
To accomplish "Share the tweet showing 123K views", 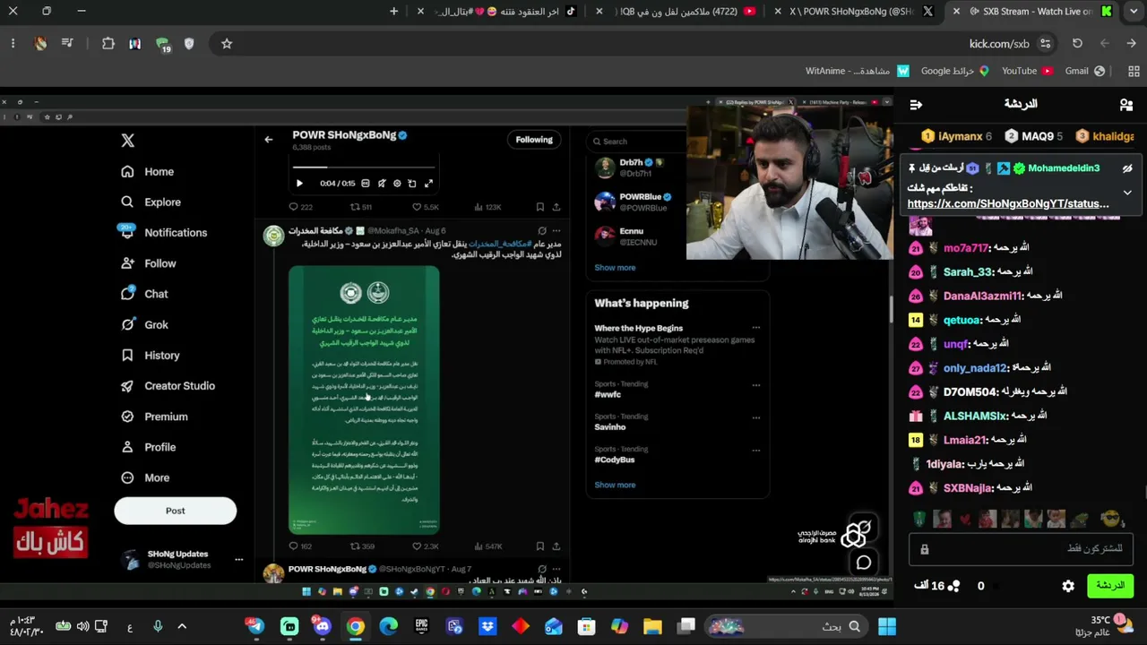I will coord(556,207).
